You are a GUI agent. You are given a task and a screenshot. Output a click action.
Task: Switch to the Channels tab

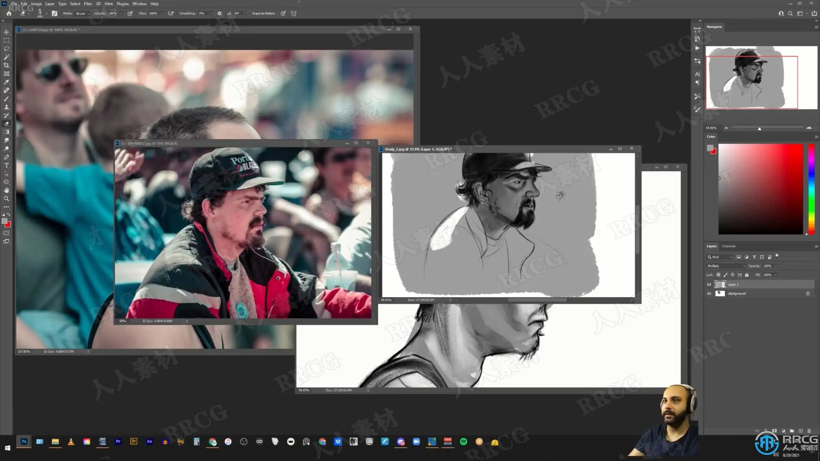coord(728,246)
